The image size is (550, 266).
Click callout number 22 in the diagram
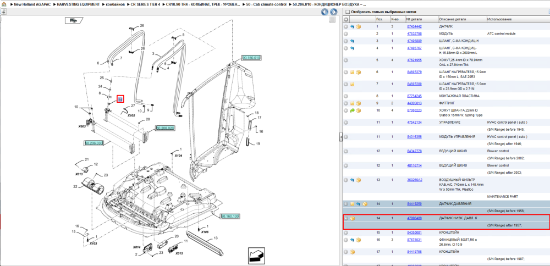pos(75,187)
